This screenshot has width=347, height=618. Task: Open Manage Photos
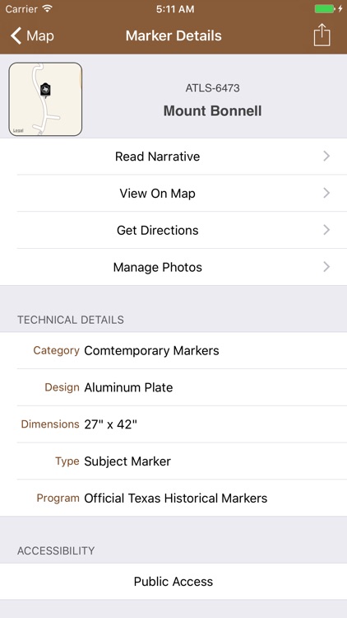tap(173, 267)
